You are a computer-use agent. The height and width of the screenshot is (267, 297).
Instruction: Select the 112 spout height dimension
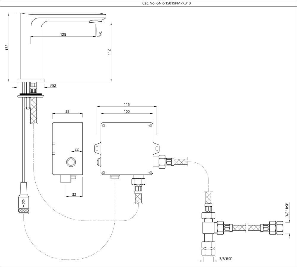109,52
